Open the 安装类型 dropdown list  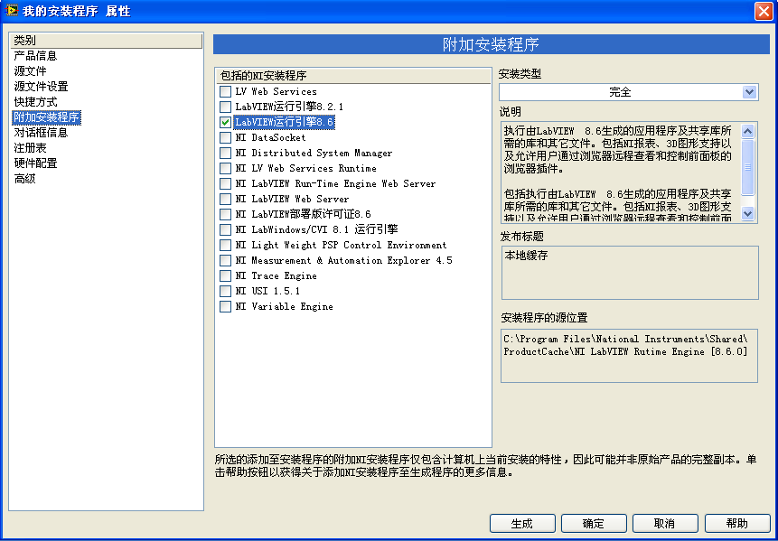coord(748,92)
